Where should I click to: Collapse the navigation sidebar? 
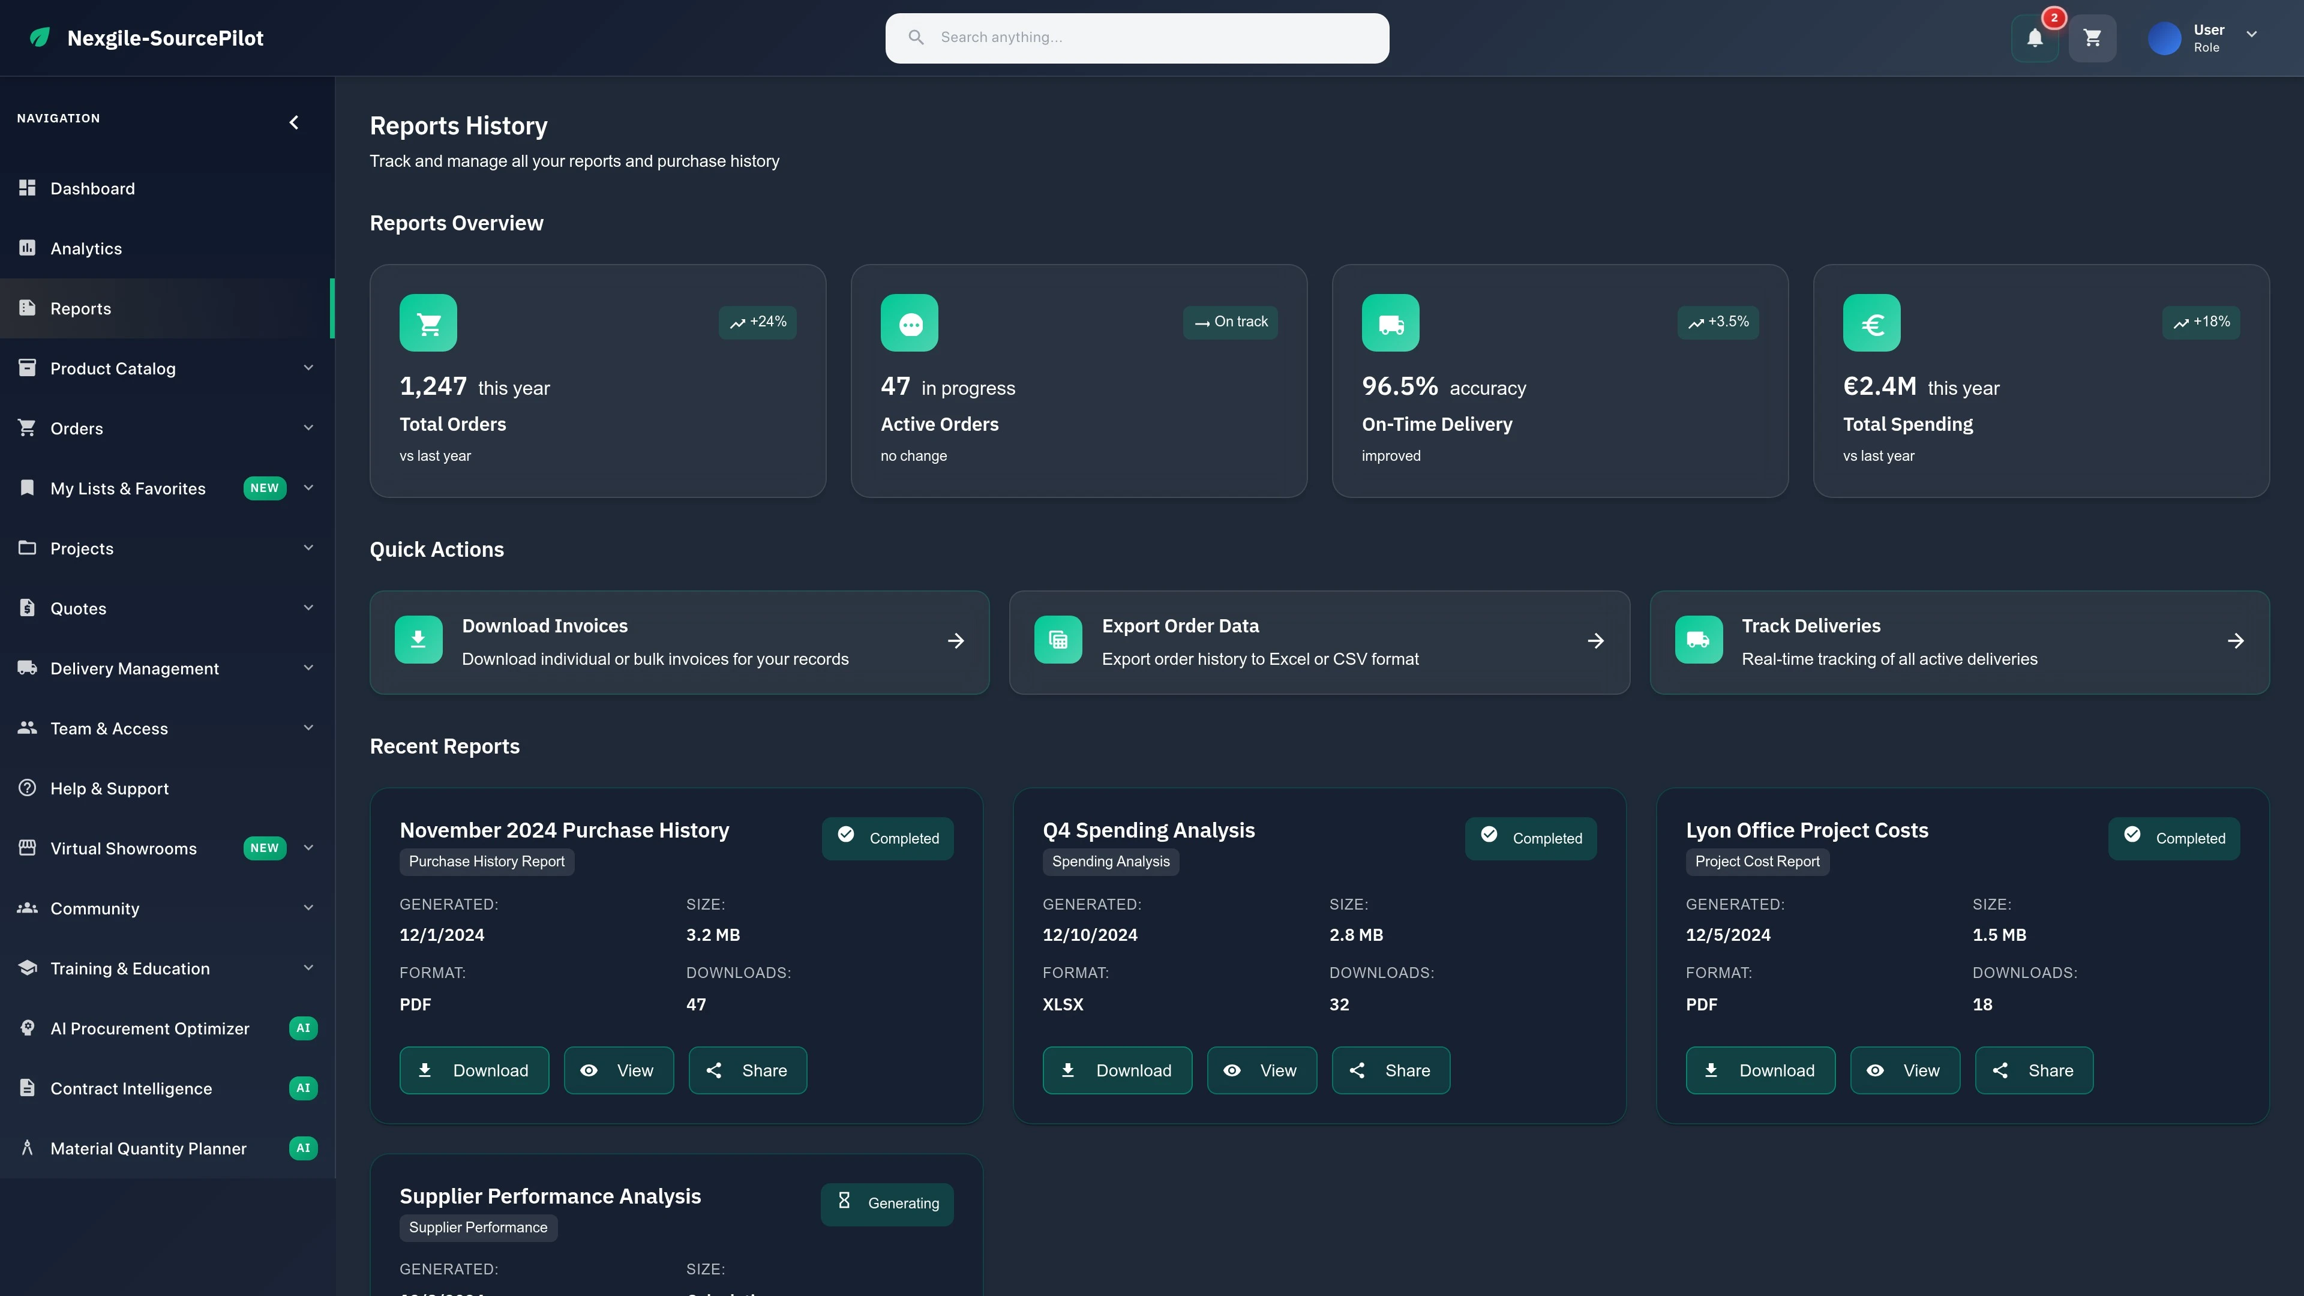293,122
